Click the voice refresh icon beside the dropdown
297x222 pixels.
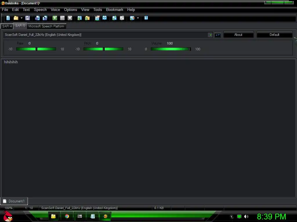(218, 35)
